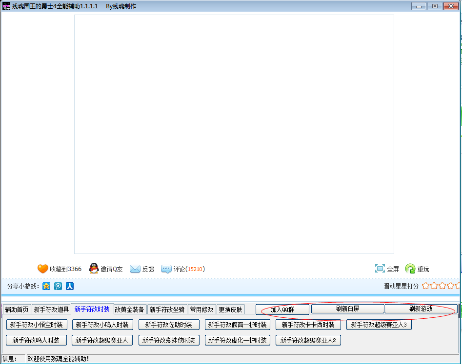Click the 全屏 fullscreen icon
The height and width of the screenshot is (364, 462).
[x=380, y=269]
